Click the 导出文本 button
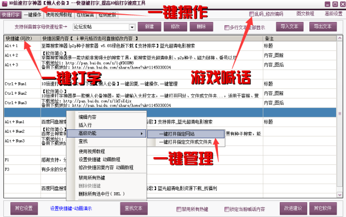The height and width of the screenshot is (217, 346). click(323, 27)
